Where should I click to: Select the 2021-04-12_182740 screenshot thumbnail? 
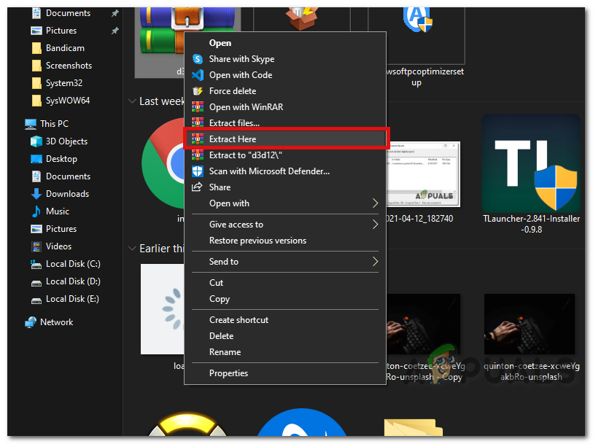[x=423, y=175]
